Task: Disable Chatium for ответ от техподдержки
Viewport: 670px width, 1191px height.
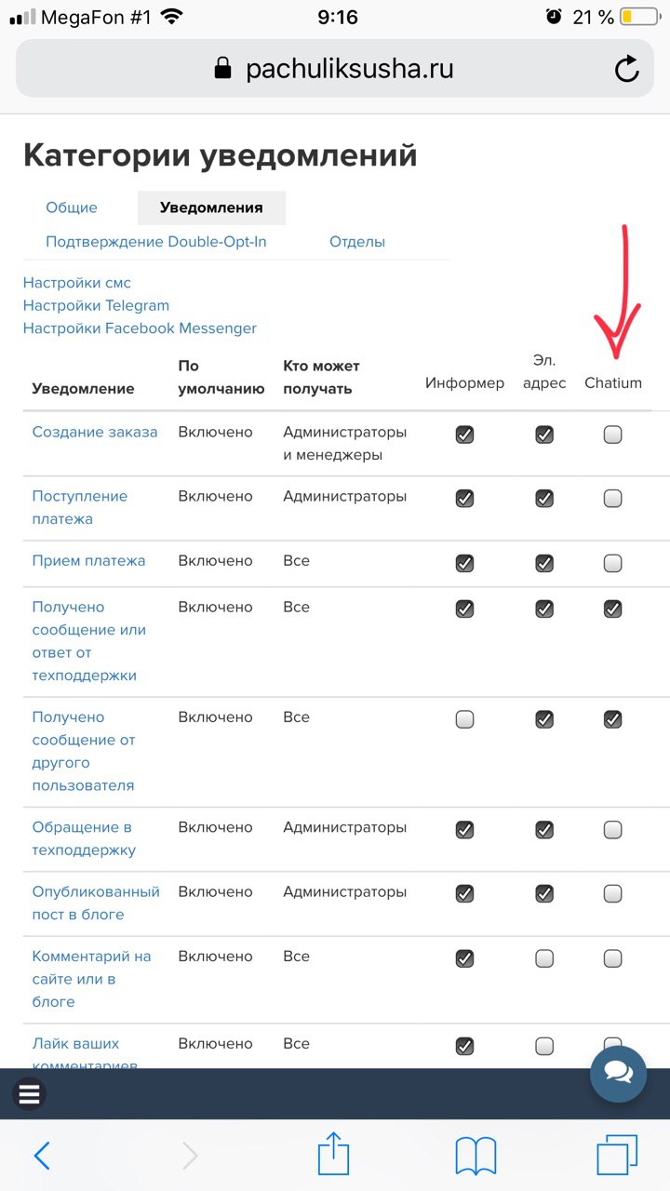Action: pyautogui.click(x=612, y=609)
